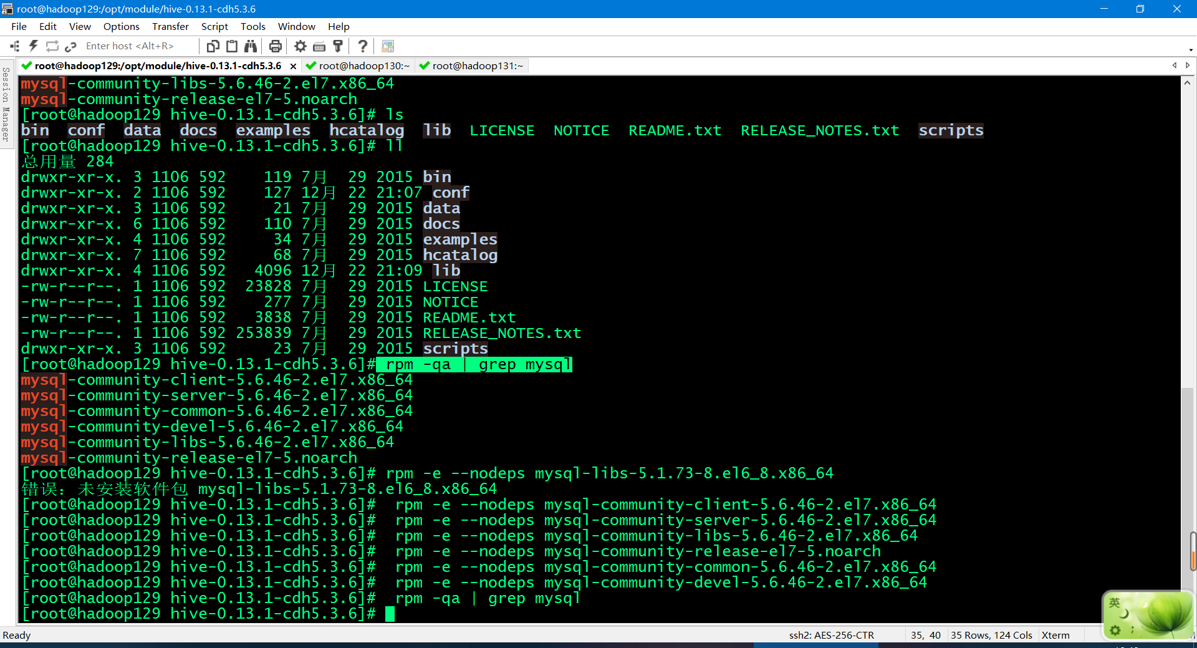Open the keymap editor keyboard icon

[319, 46]
